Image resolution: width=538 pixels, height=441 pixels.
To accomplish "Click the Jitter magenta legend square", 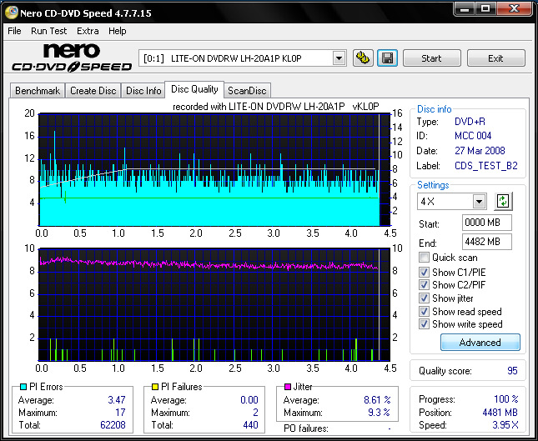I will [x=288, y=387].
